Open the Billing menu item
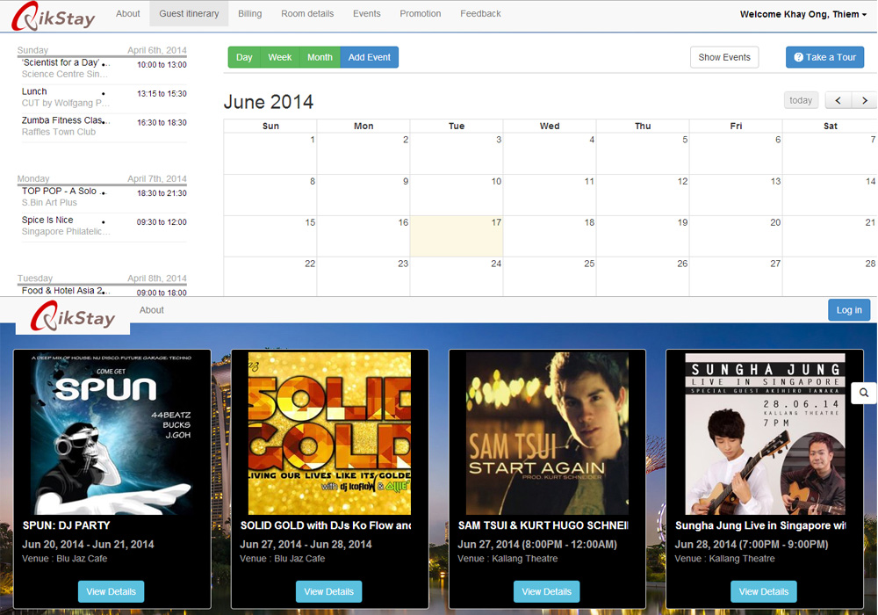 pyautogui.click(x=249, y=13)
